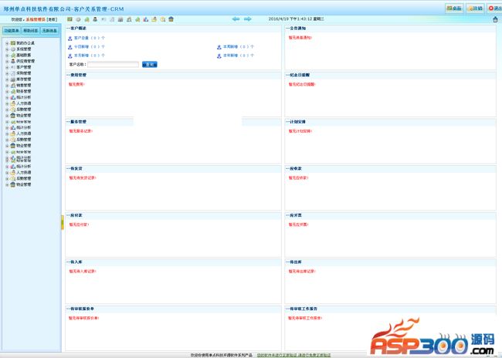Click the 查询 search button
This screenshot has width=502, height=358.
coord(149,64)
